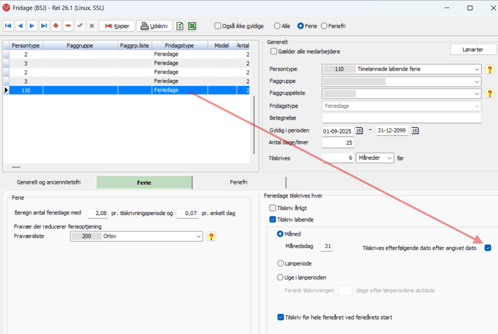Select the Feriefri radio filter

coord(324,26)
